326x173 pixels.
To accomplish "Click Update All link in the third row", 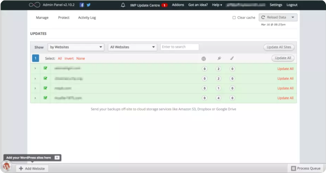I will point(286,88).
